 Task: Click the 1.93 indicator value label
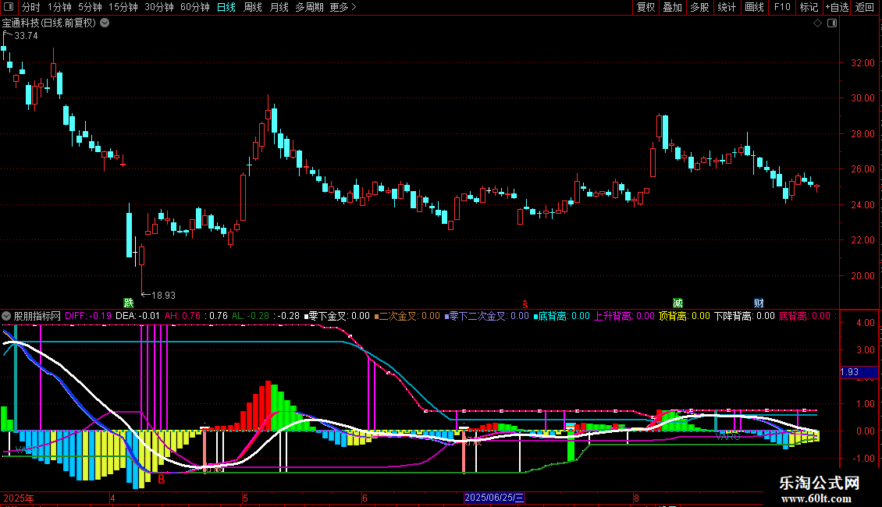coord(849,372)
